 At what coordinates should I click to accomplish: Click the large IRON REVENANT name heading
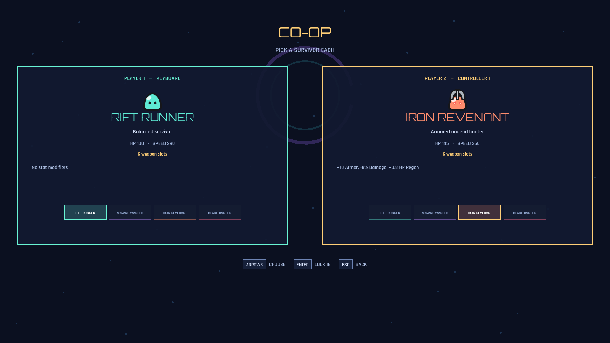click(457, 118)
